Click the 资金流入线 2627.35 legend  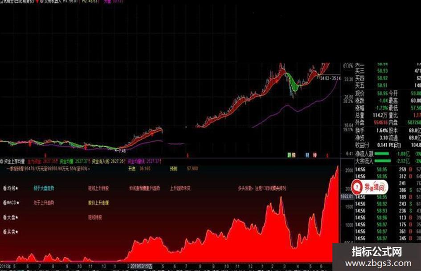point(108,161)
